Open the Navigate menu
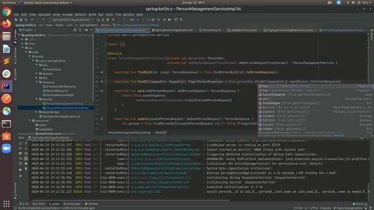Viewport: 374px width, 210px height. [x=44, y=15]
